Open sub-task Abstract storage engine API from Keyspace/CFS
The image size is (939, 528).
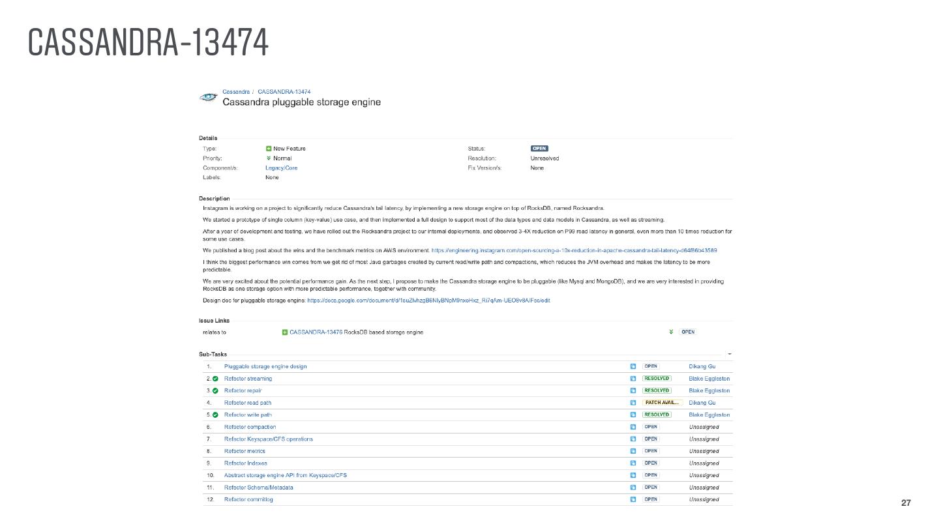pos(286,475)
